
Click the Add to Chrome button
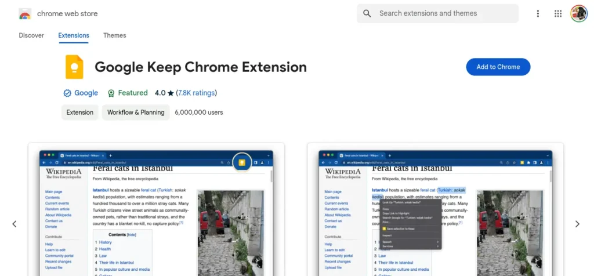point(498,67)
